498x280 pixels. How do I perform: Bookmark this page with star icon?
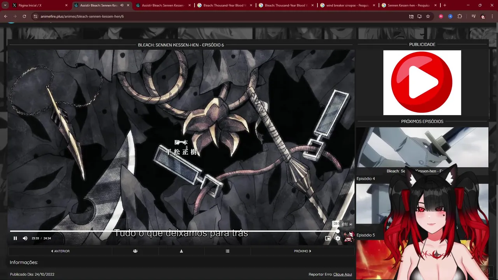[428, 16]
